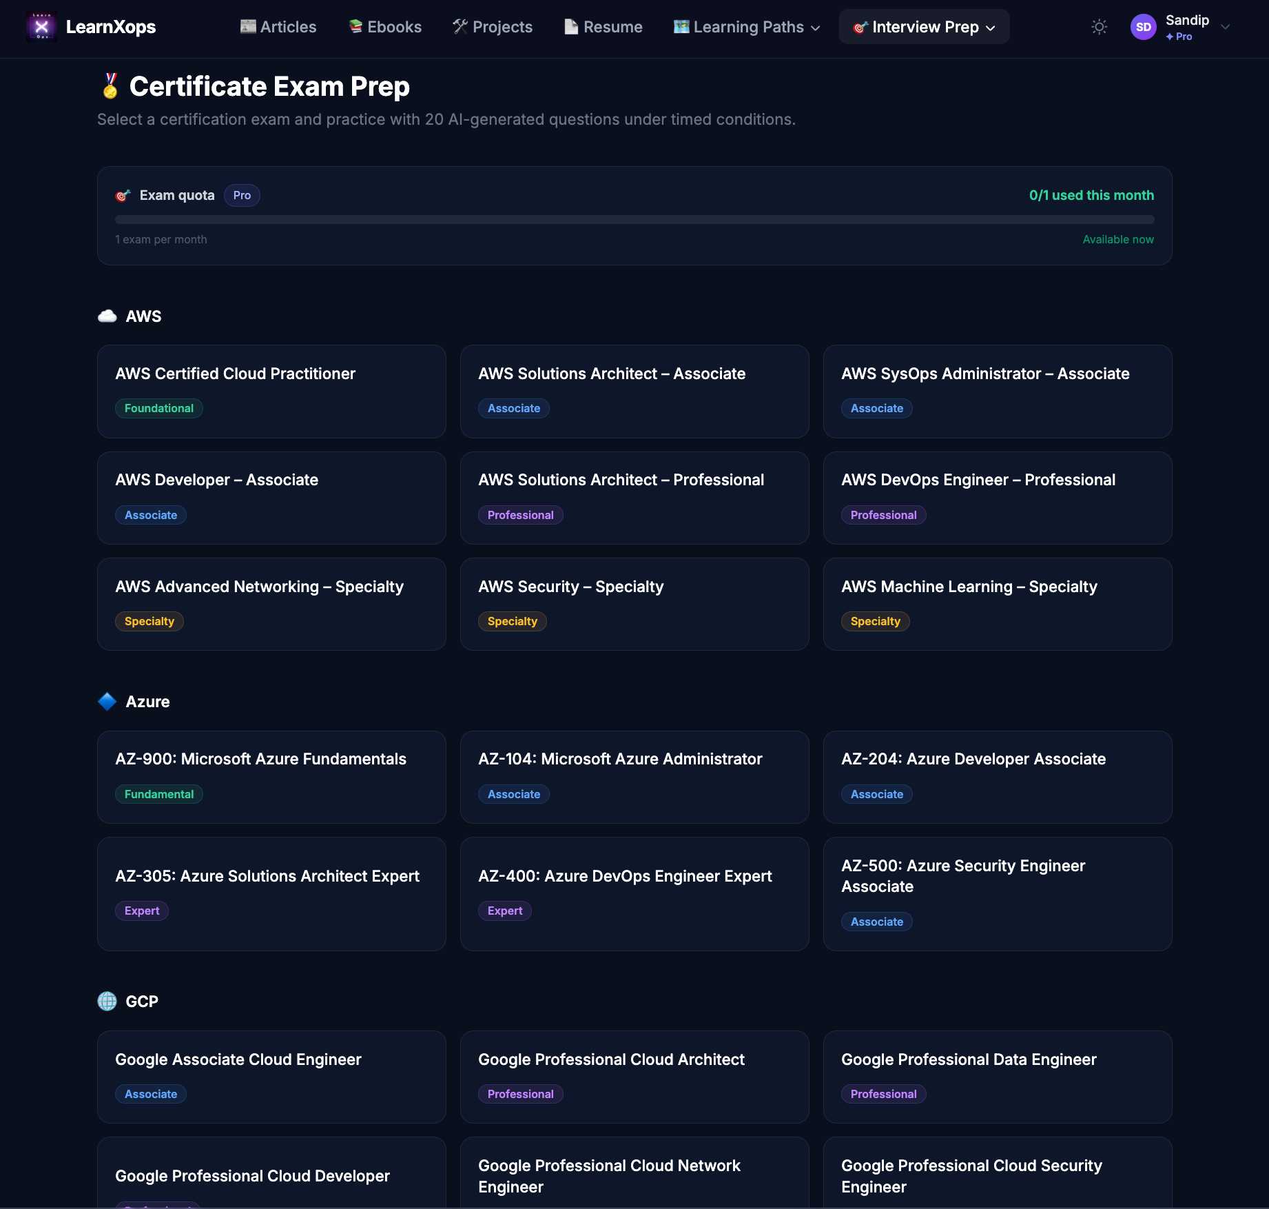Click the target icon beside Interview Prep
The width and height of the screenshot is (1269, 1209).
[x=860, y=28]
